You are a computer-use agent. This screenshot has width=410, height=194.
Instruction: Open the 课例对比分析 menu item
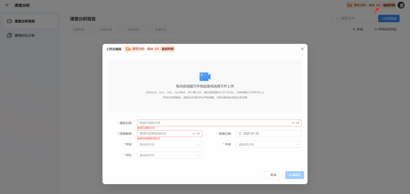[x=30, y=35]
